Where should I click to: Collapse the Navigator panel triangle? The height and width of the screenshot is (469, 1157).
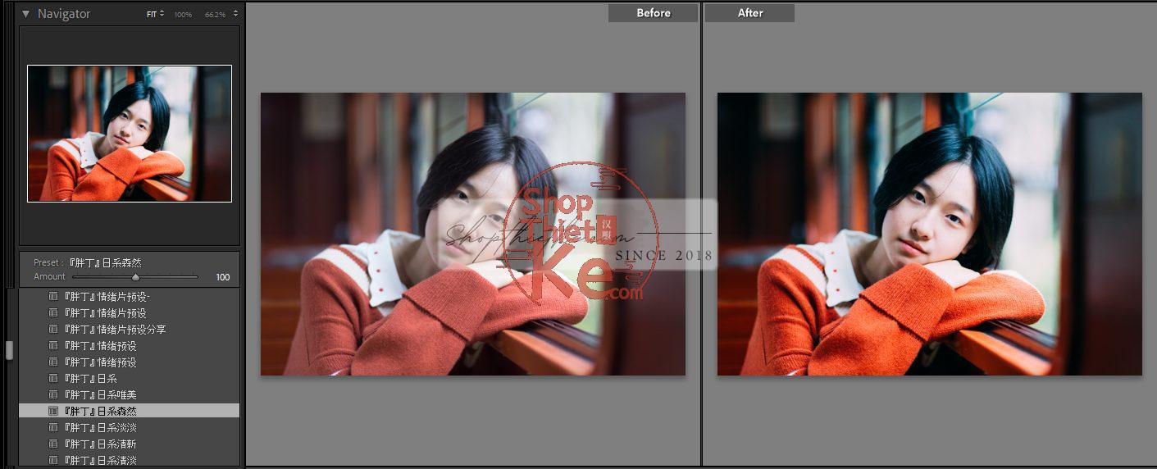(x=25, y=14)
